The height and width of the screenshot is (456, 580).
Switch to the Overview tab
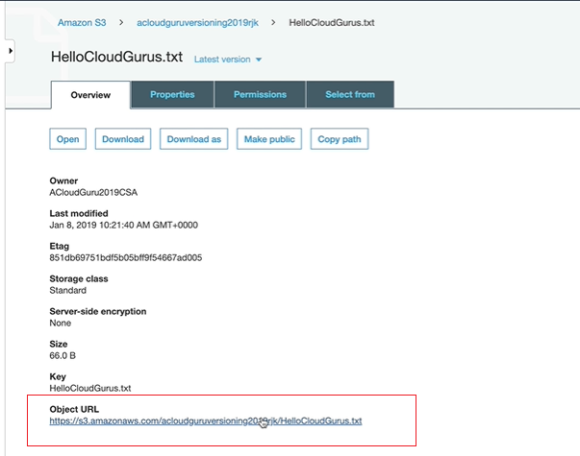[x=90, y=95]
